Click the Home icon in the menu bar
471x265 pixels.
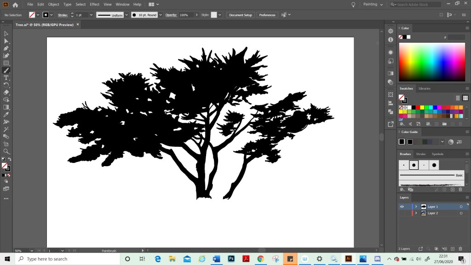click(x=15, y=5)
